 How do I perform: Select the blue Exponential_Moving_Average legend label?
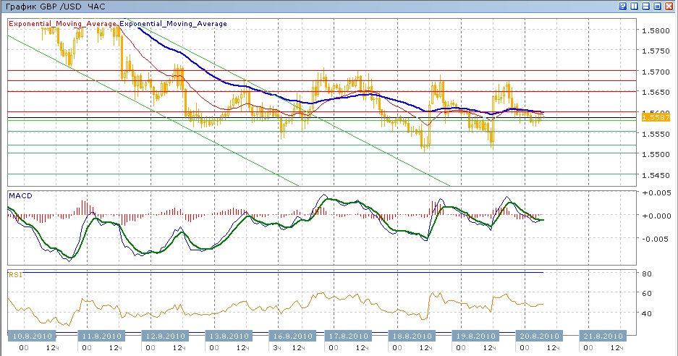[174, 24]
